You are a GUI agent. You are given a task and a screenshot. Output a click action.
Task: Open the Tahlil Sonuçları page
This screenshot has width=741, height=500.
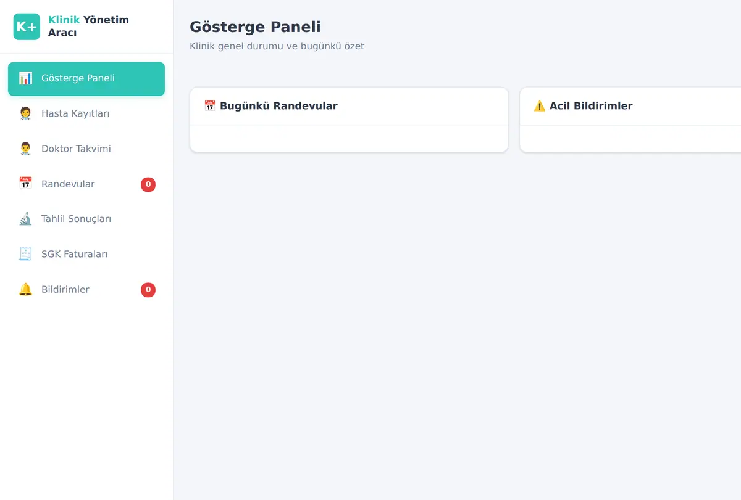click(86, 219)
